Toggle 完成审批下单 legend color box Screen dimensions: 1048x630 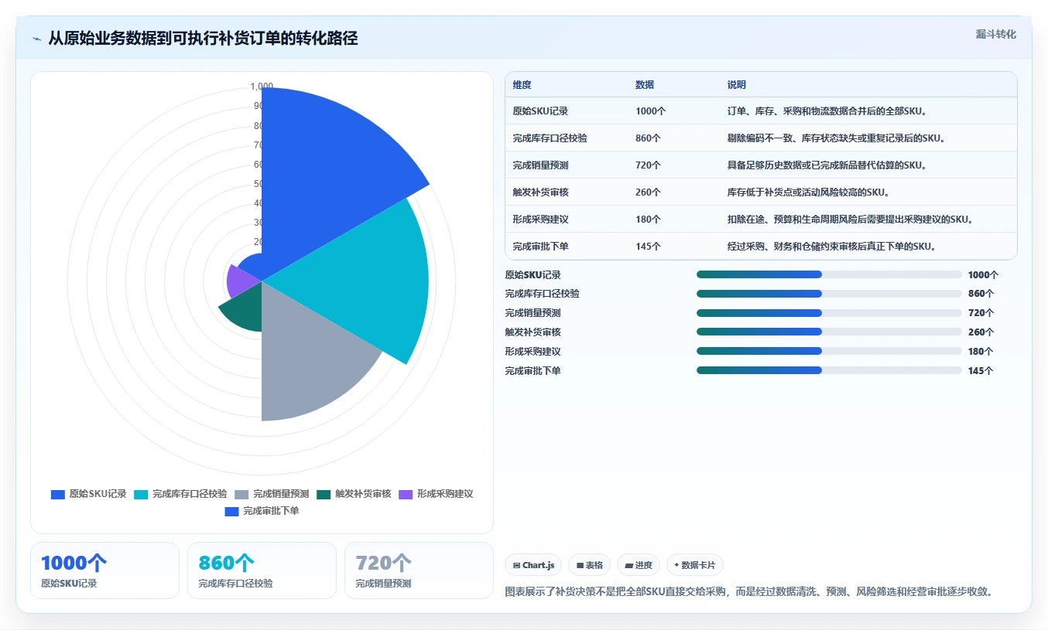pos(231,511)
